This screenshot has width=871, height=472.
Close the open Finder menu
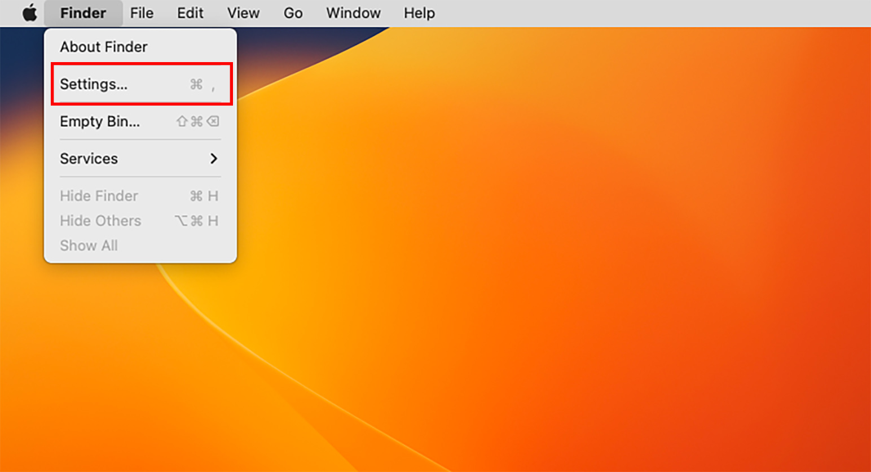pos(83,12)
